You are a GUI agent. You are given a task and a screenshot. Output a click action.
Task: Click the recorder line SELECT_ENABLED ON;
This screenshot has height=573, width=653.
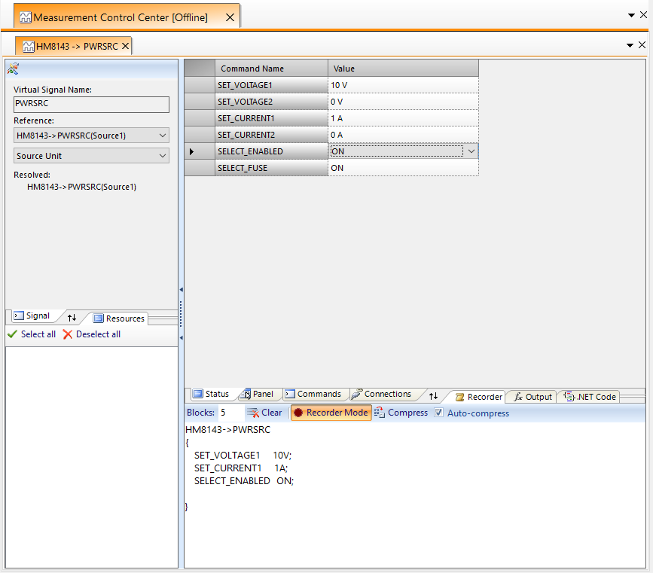pyautogui.click(x=244, y=481)
